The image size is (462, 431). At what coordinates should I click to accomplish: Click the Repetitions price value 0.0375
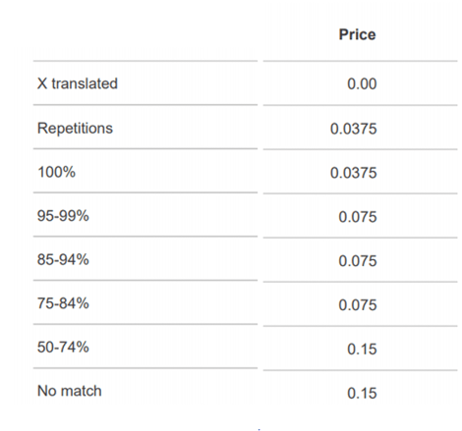click(x=353, y=129)
